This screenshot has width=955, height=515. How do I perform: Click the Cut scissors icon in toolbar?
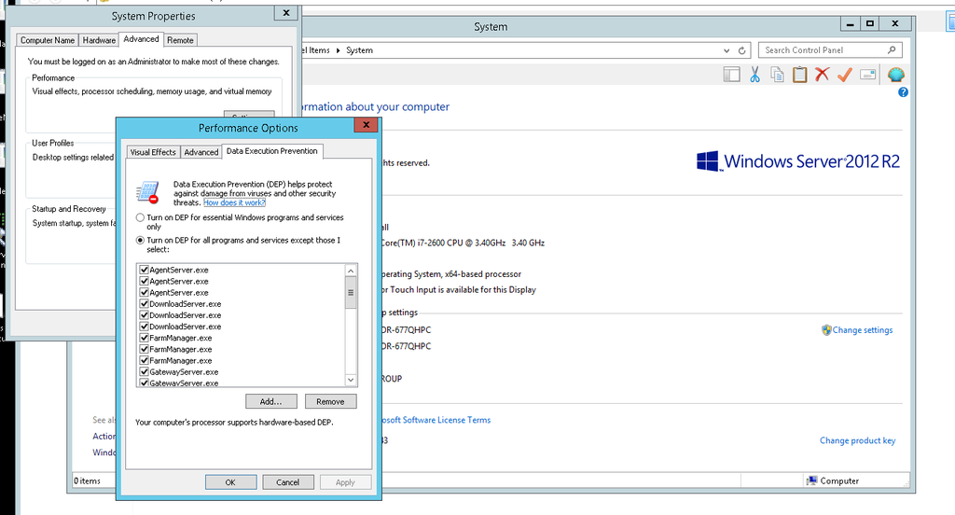pos(754,75)
